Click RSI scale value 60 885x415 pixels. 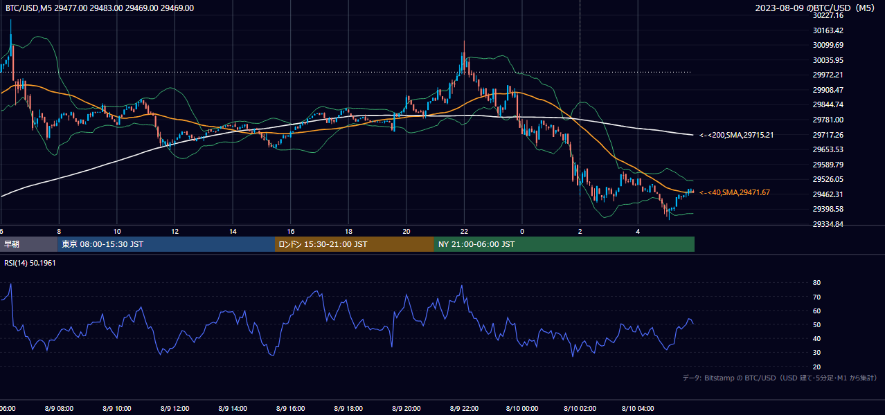(x=817, y=311)
